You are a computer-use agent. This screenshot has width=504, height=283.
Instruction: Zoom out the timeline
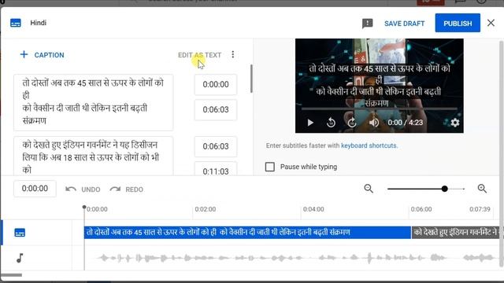[x=369, y=189]
